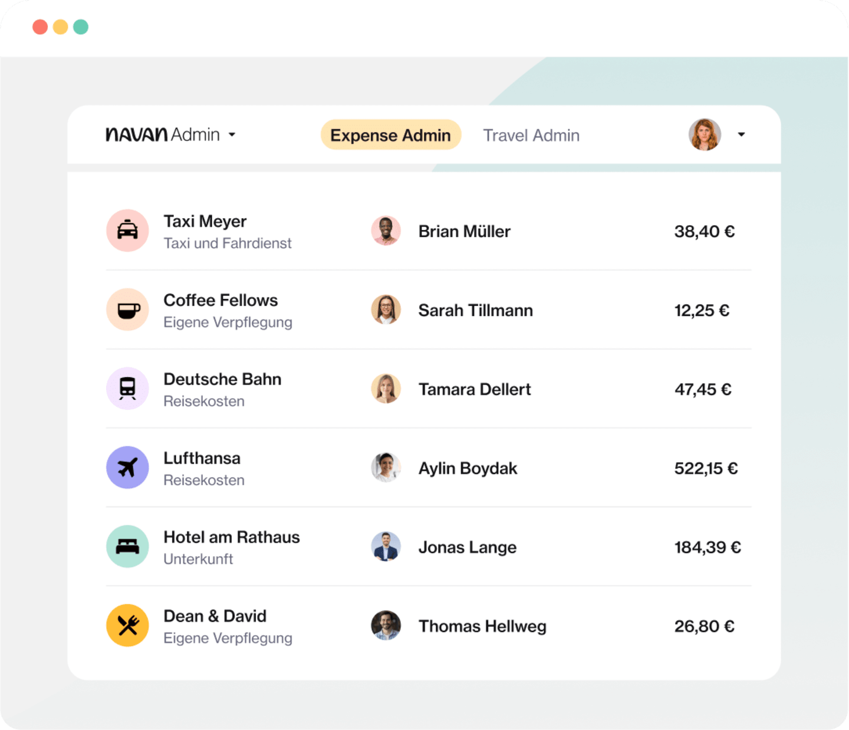The height and width of the screenshot is (730, 849).
Task: Select the Coffee Fellows merchant name
Action: click(x=221, y=300)
